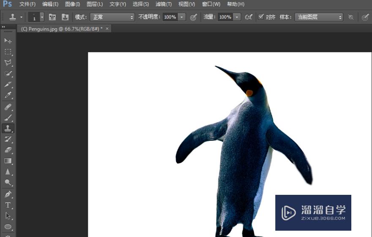Open the 图层(L) menu
Image resolution: width=372 pixels, height=237 pixels.
(95, 4)
